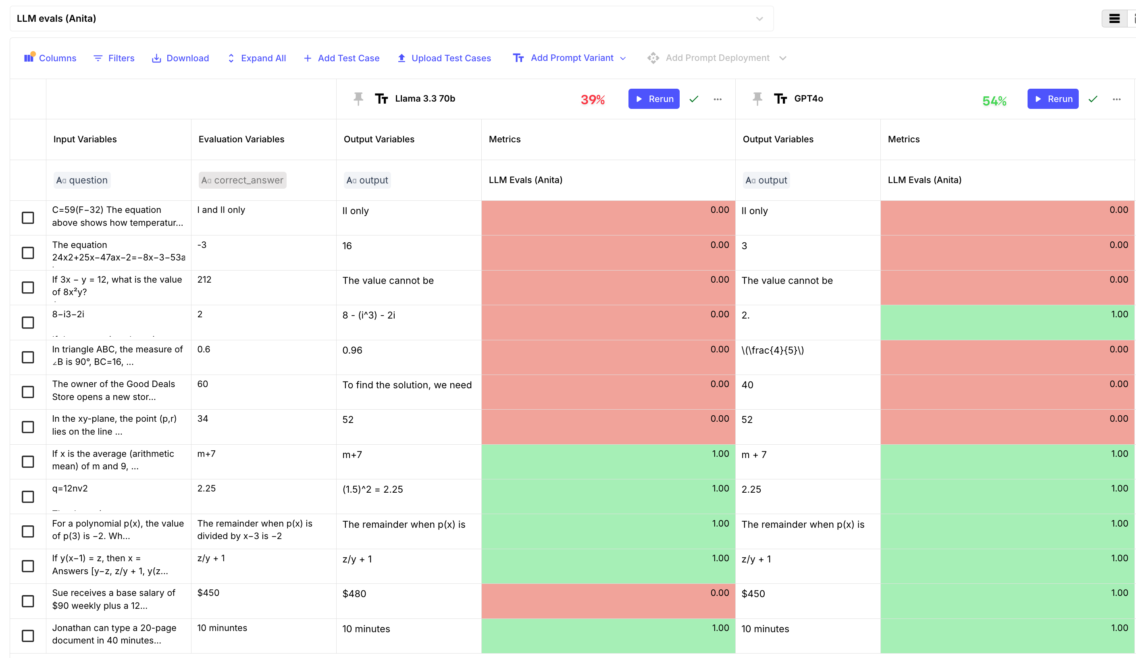Tick checkbox for 'C=59(F−32)' question row
Image resolution: width=1136 pixels, height=658 pixels.
pyautogui.click(x=28, y=218)
